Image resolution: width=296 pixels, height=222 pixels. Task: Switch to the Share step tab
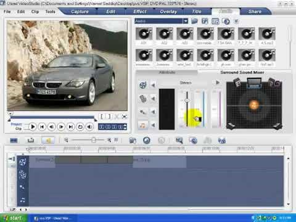point(255,12)
